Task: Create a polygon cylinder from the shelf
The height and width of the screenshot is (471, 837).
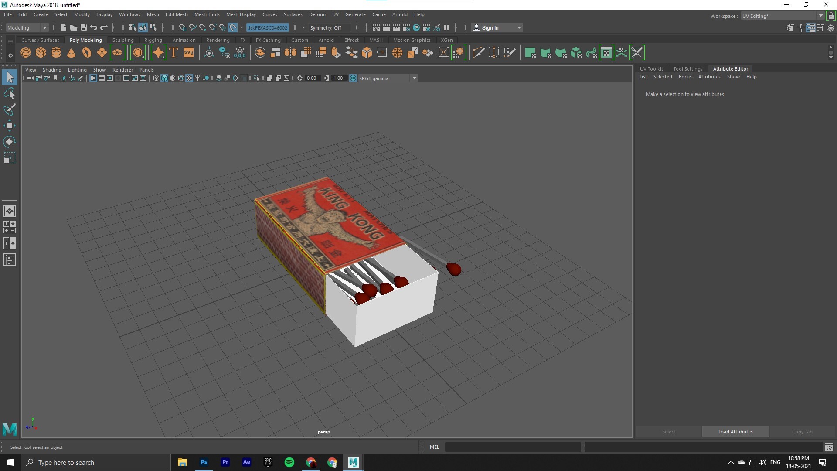Action: tap(56, 52)
